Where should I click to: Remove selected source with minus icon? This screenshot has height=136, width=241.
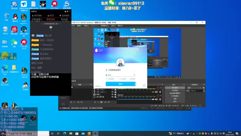[98, 102]
